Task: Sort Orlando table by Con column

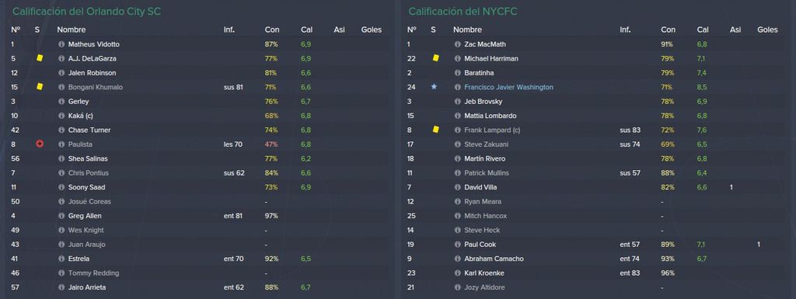Action: click(x=271, y=30)
